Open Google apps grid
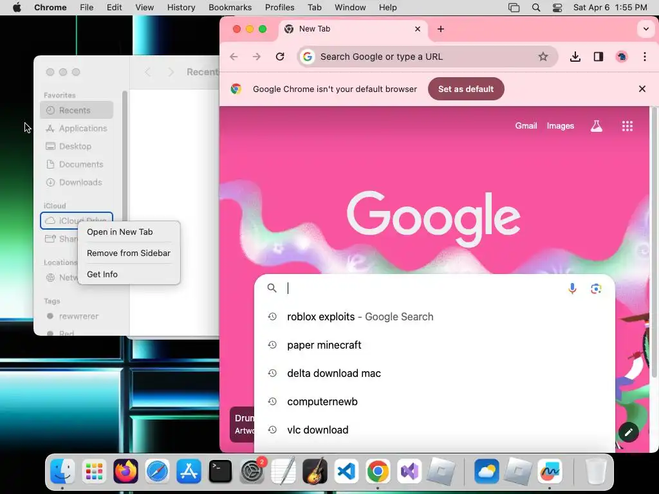This screenshot has width=659, height=494. click(x=627, y=126)
